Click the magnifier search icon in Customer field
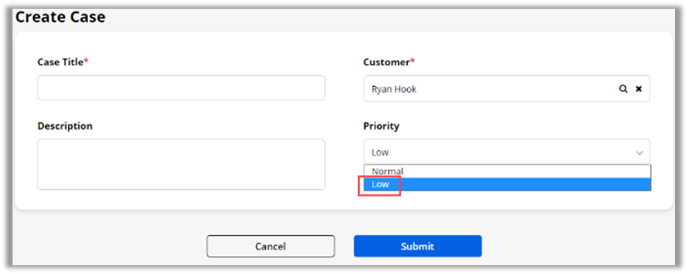The width and height of the screenshot is (688, 274). click(623, 89)
